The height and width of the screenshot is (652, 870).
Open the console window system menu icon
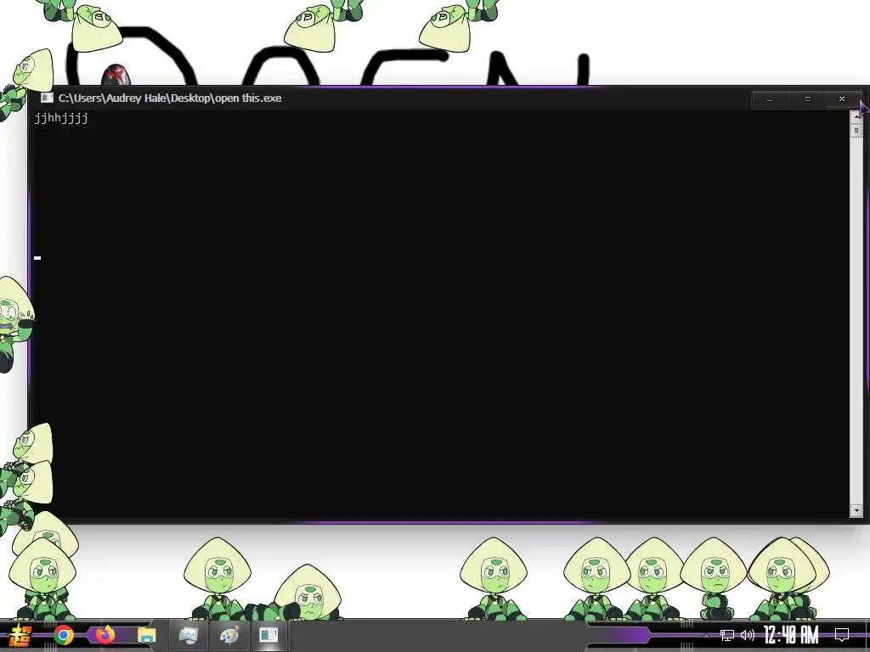click(x=48, y=98)
